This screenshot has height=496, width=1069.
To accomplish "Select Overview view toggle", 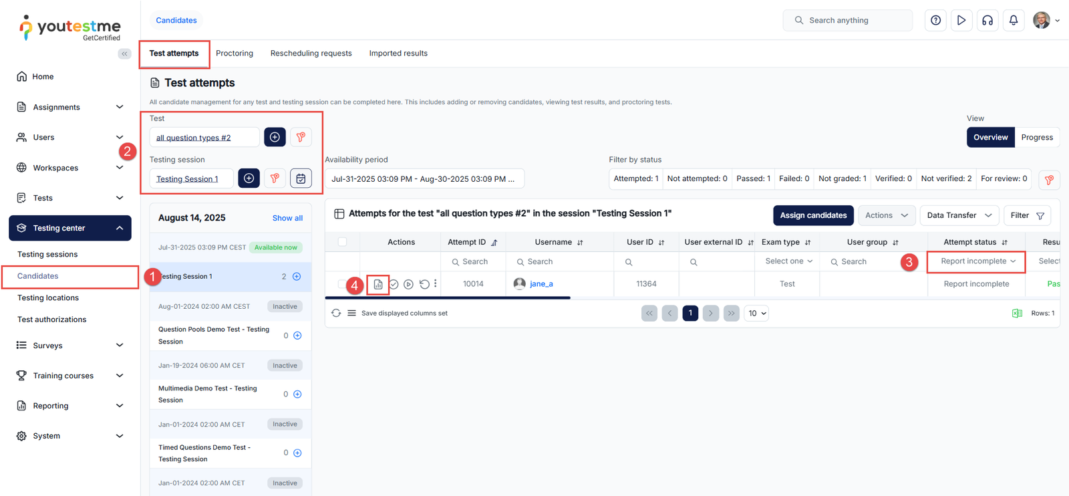I will [x=990, y=137].
